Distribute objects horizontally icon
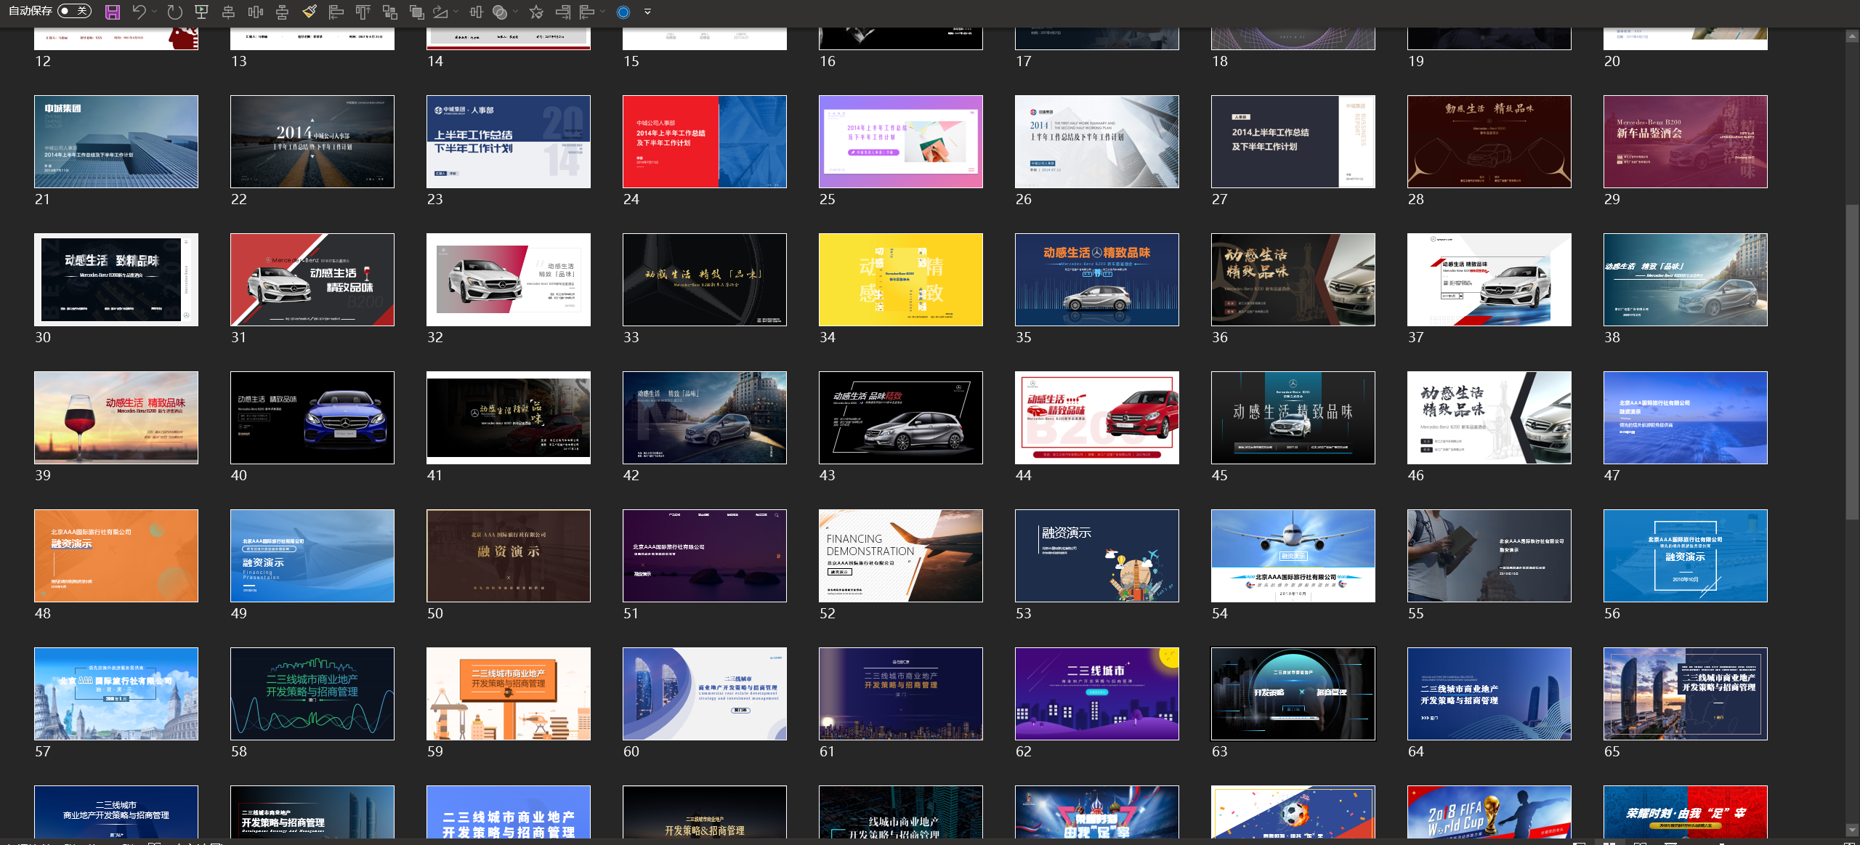This screenshot has height=845, width=1860. pos(256,12)
